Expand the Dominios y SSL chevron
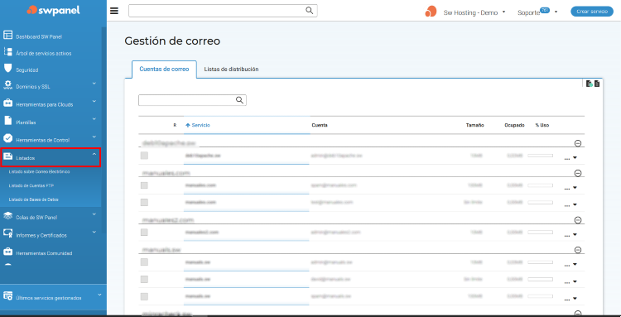Screen dimensions: 621x317 click(x=94, y=84)
